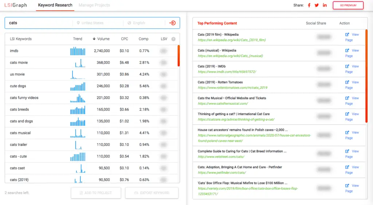Click the Add to Project button
The height and width of the screenshot is (205, 373).
(96, 193)
